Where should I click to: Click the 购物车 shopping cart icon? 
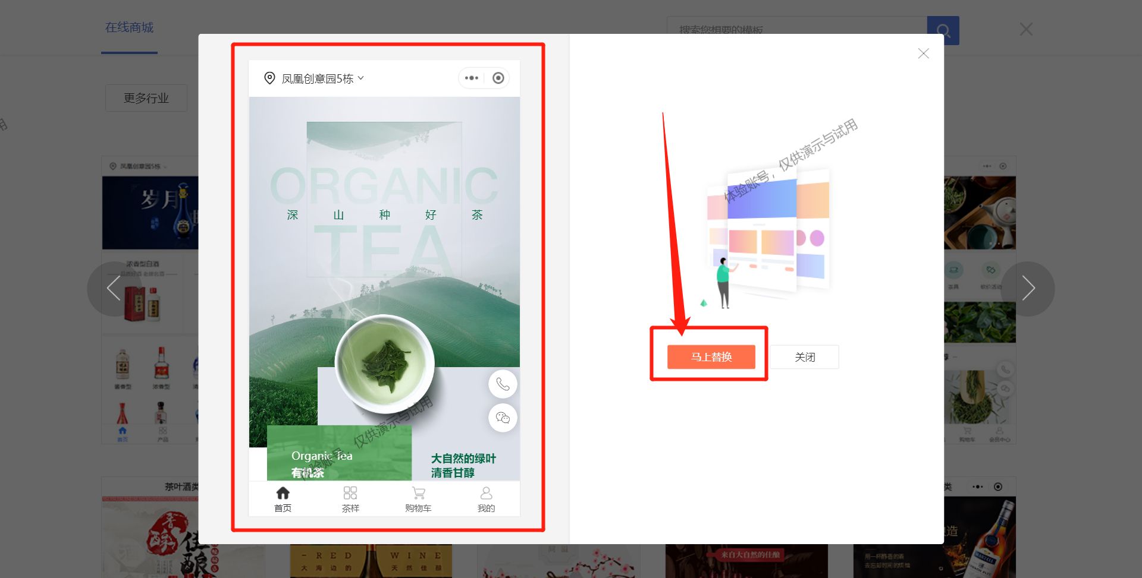pos(418,492)
